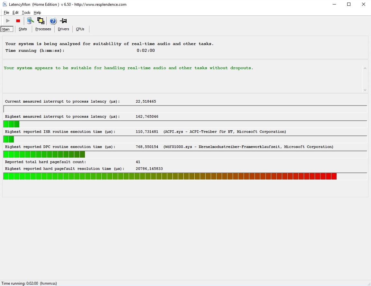The height and width of the screenshot is (286, 371).
Task: Click 'Highest reported hard pagefault resolution time' label
Action: pos(65,169)
